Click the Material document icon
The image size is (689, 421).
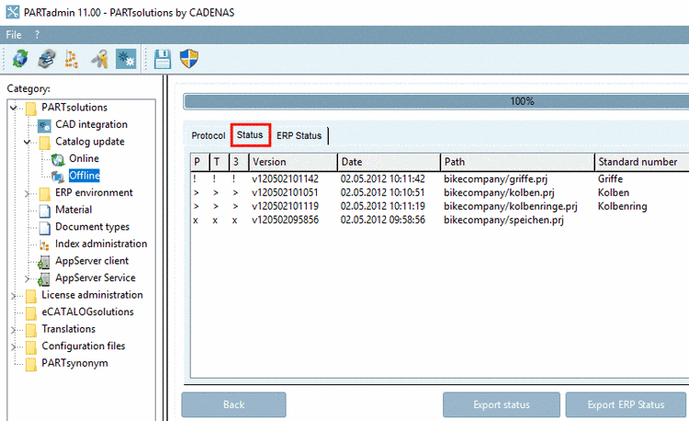pyautogui.click(x=45, y=210)
